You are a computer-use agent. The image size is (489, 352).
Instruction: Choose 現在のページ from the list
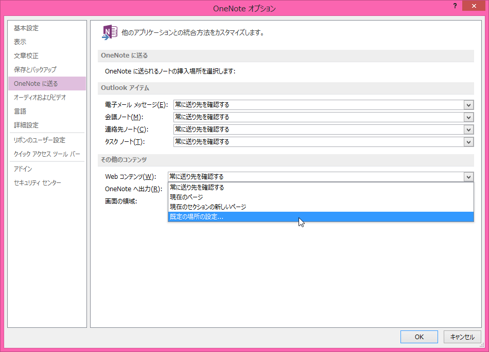pyautogui.click(x=321, y=197)
